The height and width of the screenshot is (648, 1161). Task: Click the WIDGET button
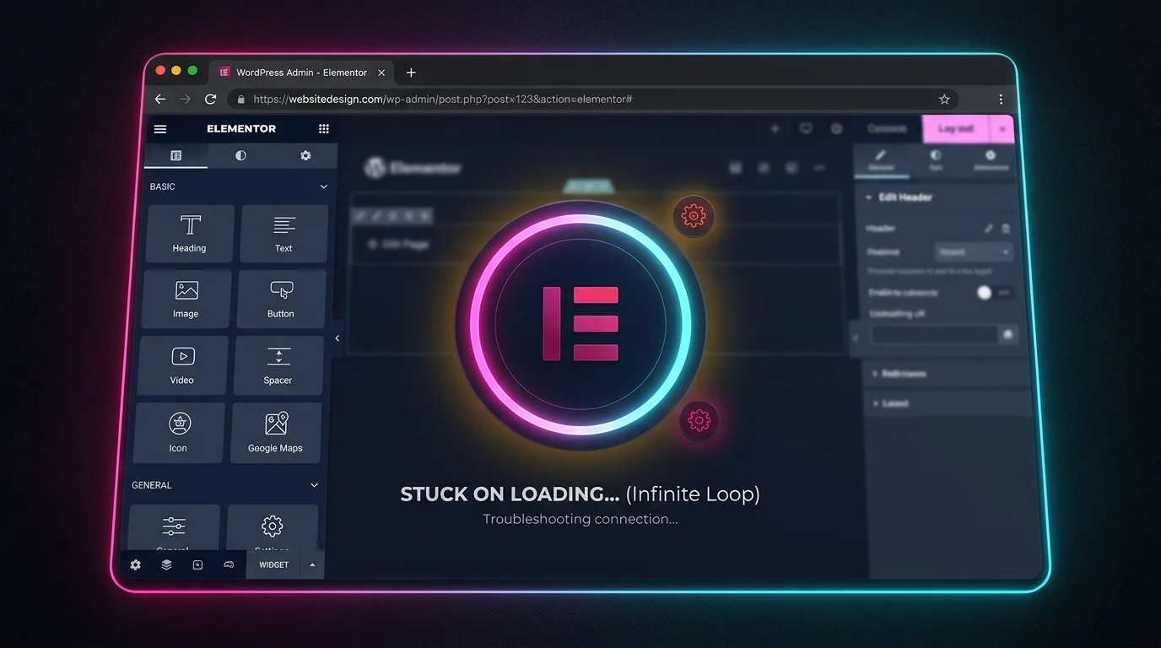273,565
